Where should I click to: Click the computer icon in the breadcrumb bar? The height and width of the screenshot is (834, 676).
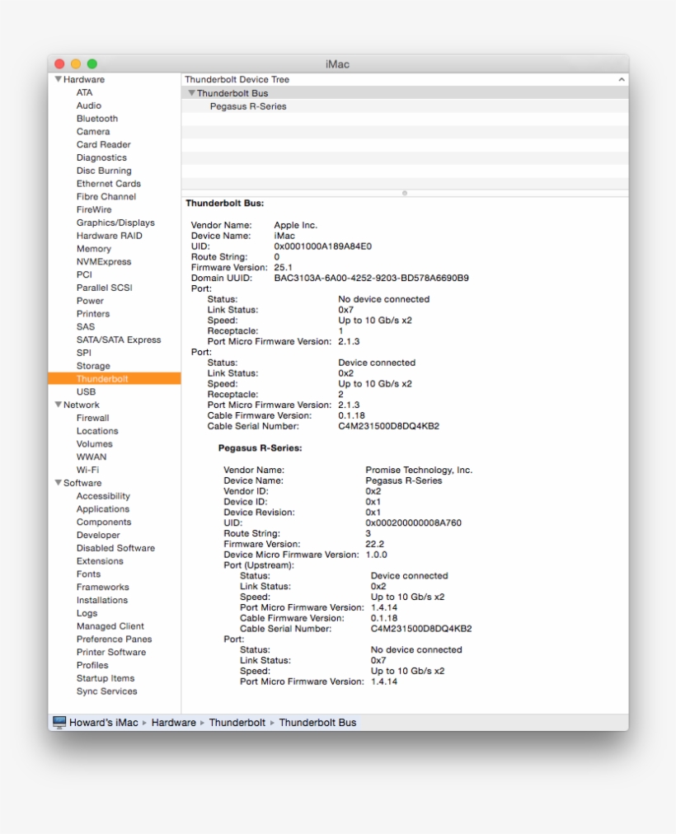(x=58, y=722)
